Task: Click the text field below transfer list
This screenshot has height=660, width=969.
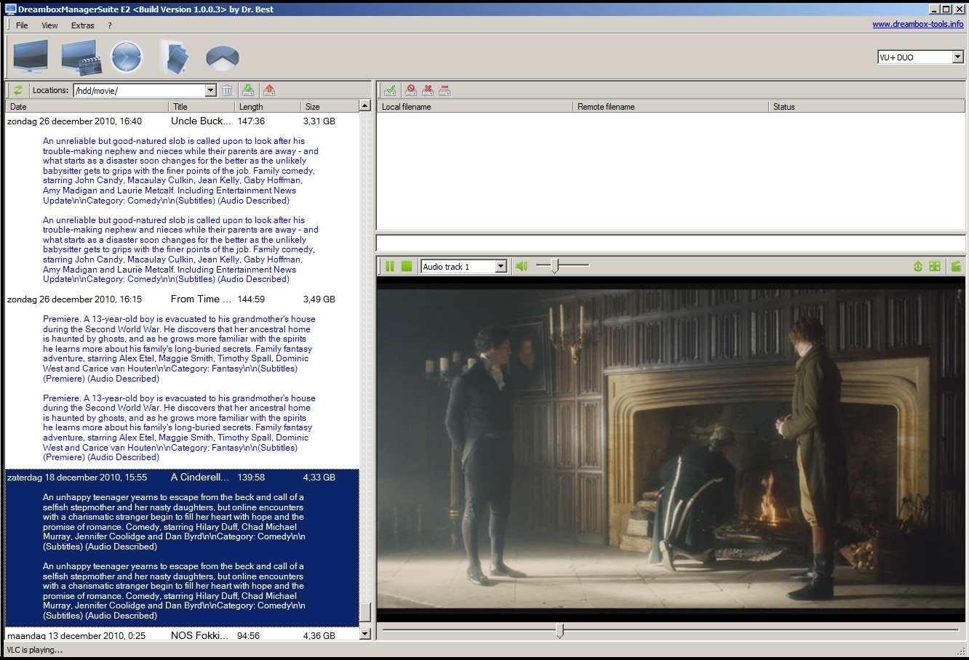Action: point(671,243)
